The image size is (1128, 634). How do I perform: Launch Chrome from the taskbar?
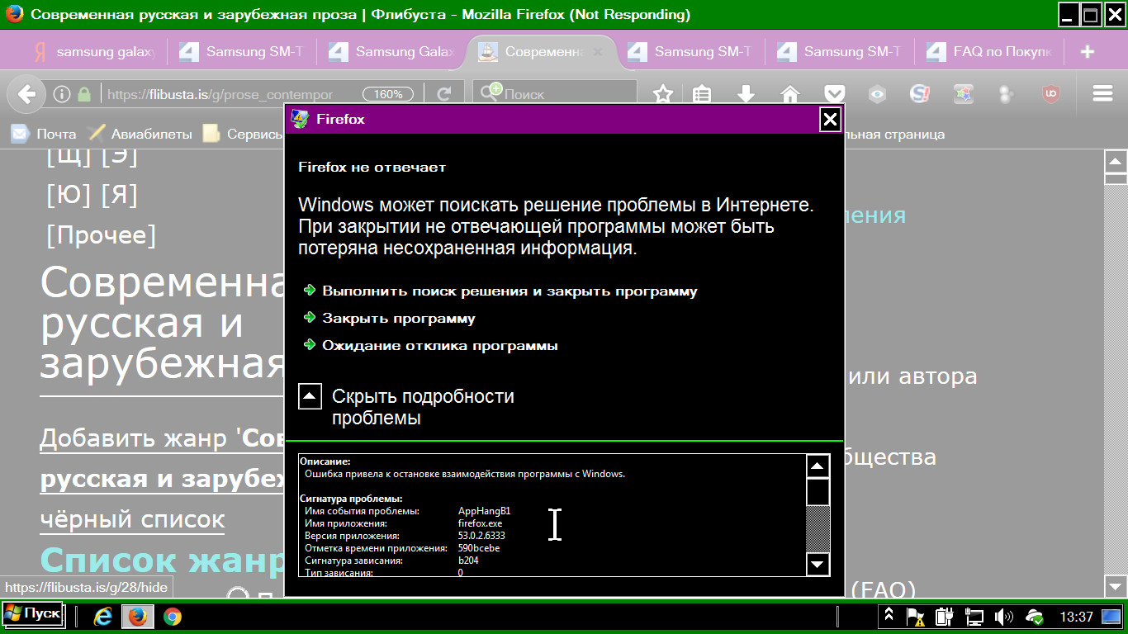pyautogui.click(x=173, y=616)
